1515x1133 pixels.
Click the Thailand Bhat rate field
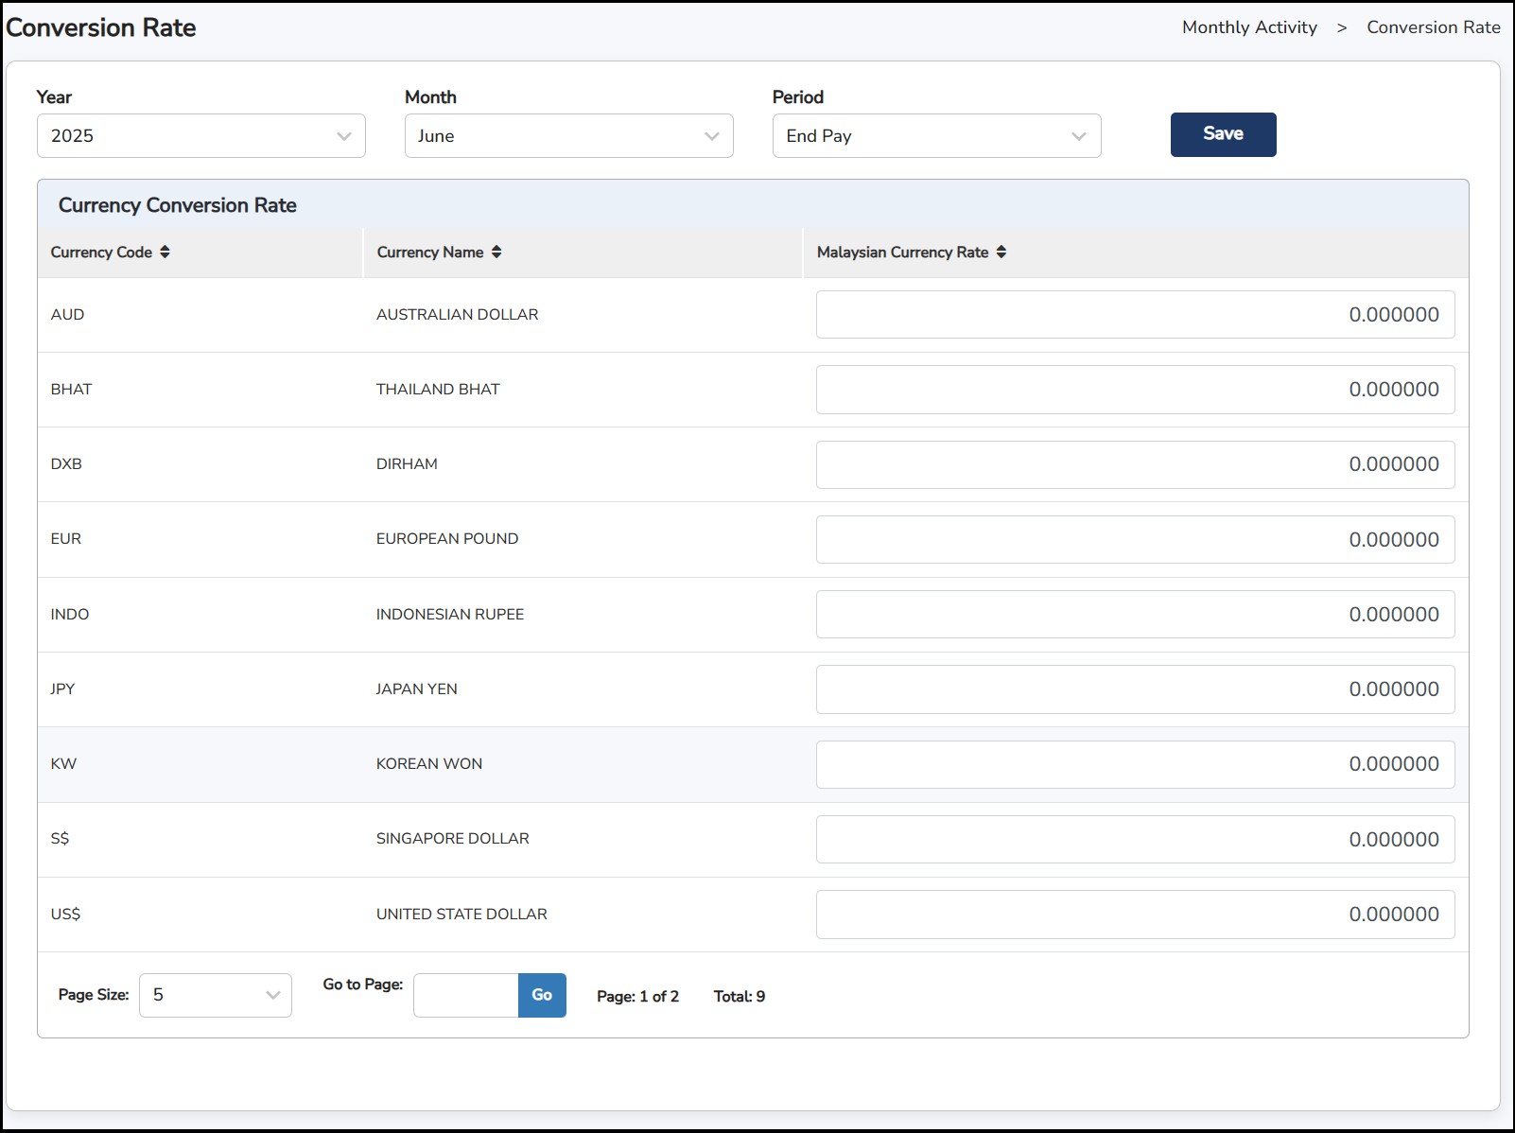(x=1135, y=390)
